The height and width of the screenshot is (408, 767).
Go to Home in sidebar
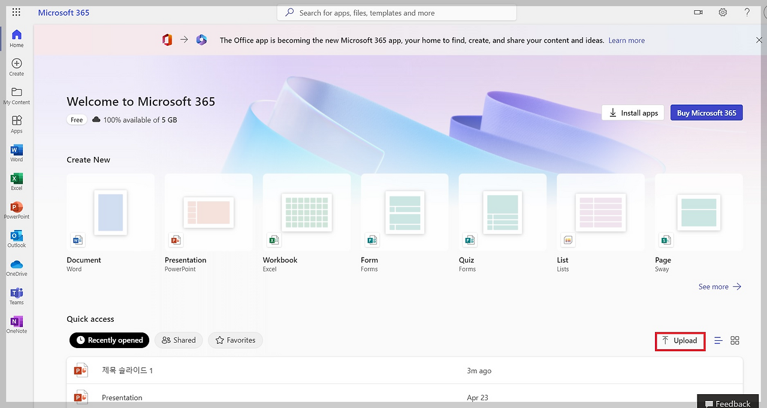point(17,39)
